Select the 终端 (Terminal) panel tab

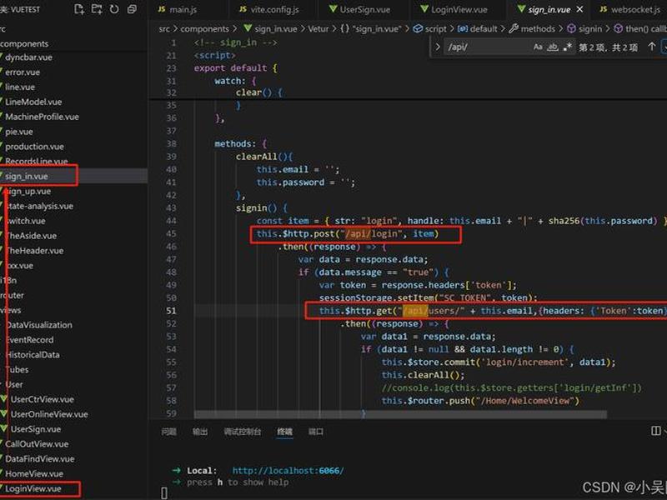[x=285, y=432]
